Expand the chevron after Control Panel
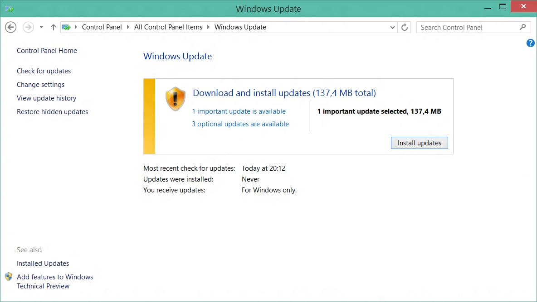537x302 pixels. pos(128,27)
